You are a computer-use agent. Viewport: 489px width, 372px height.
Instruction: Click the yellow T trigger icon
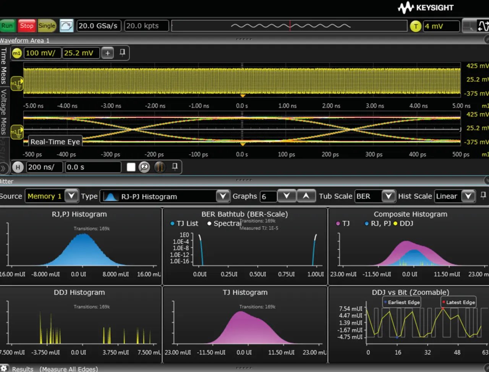point(416,26)
